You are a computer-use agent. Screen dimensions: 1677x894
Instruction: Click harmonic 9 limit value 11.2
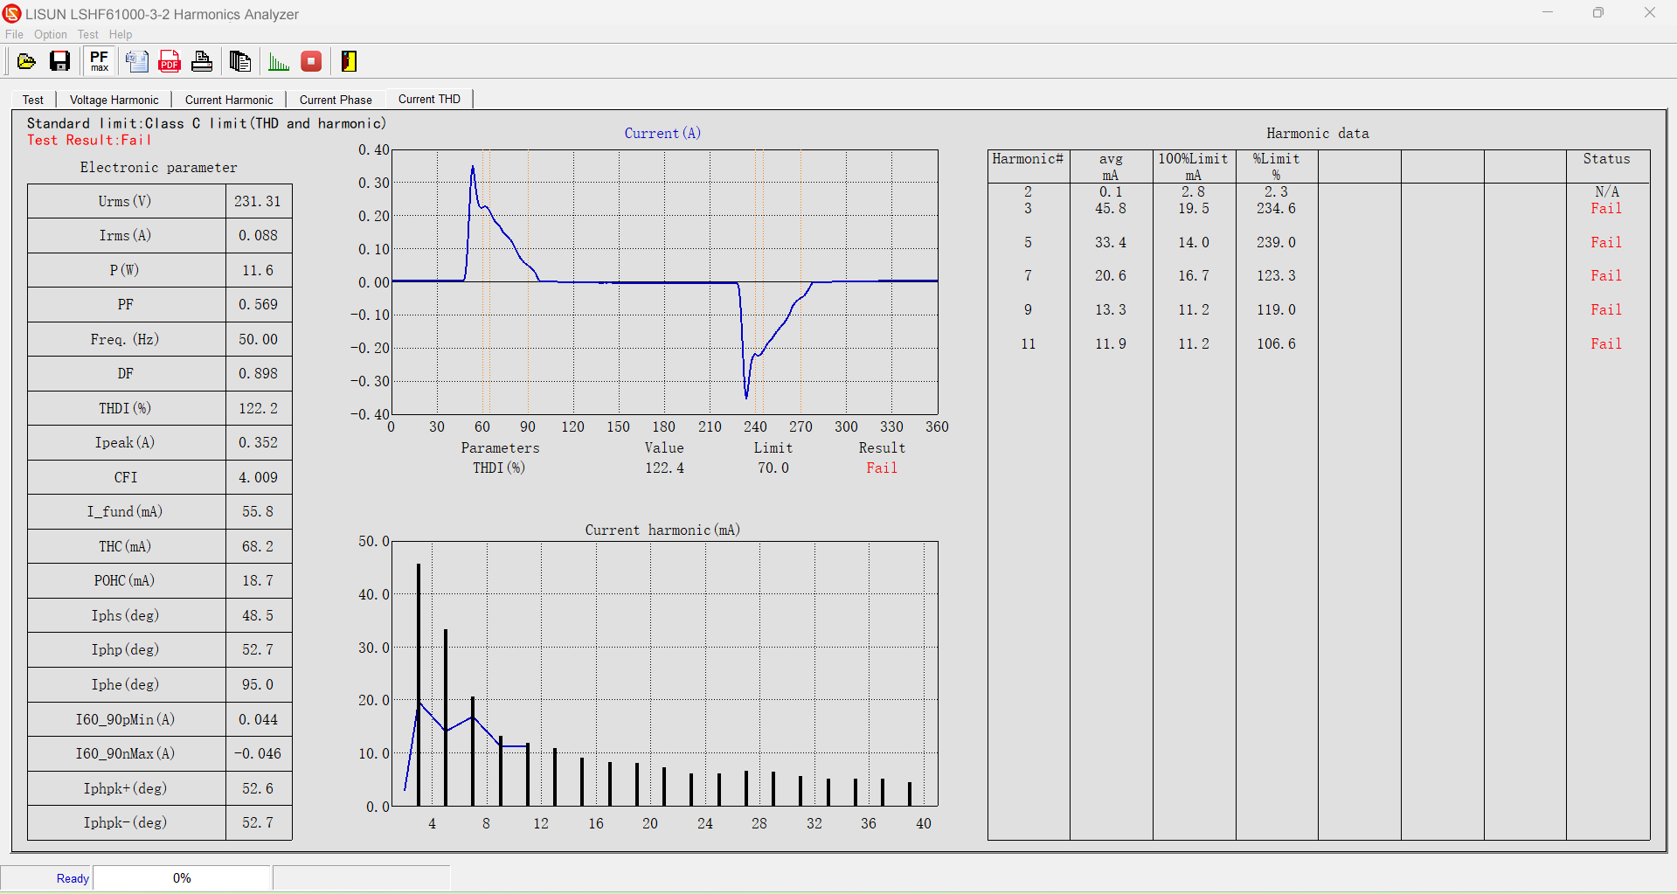[x=1194, y=309]
